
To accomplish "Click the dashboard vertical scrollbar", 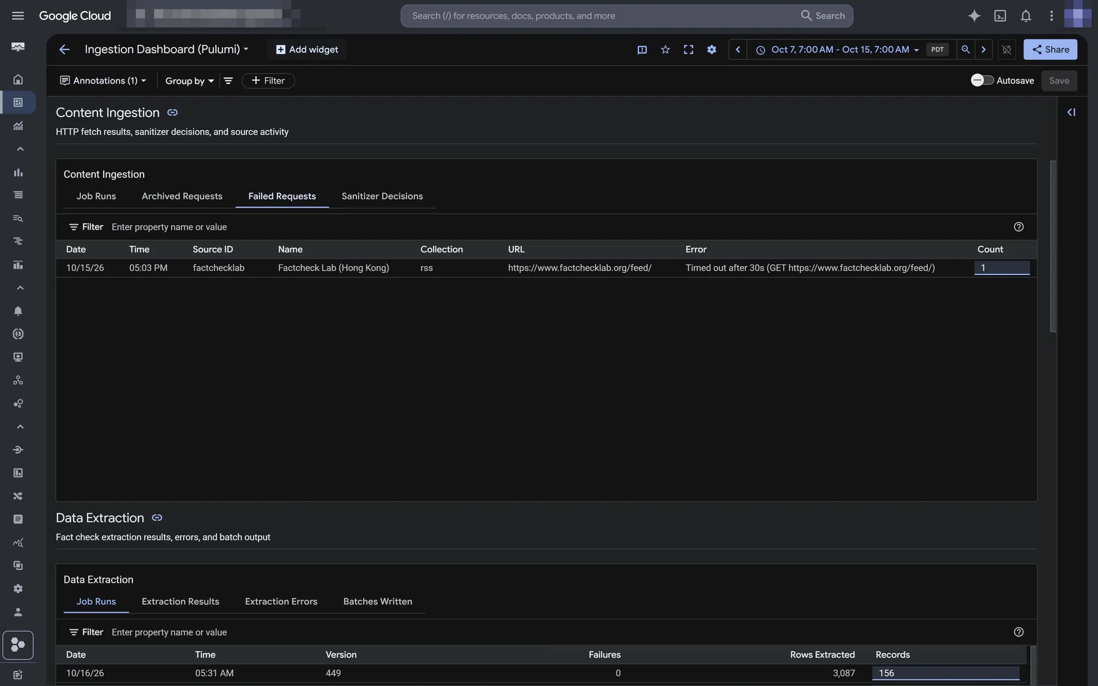I will pos(1053,247).
